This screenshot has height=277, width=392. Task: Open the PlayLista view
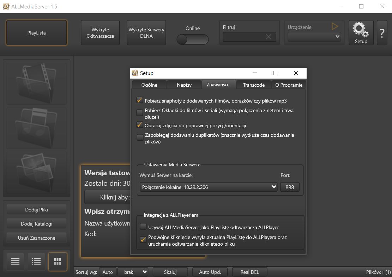pyautogui.click(x=36, y=33)
